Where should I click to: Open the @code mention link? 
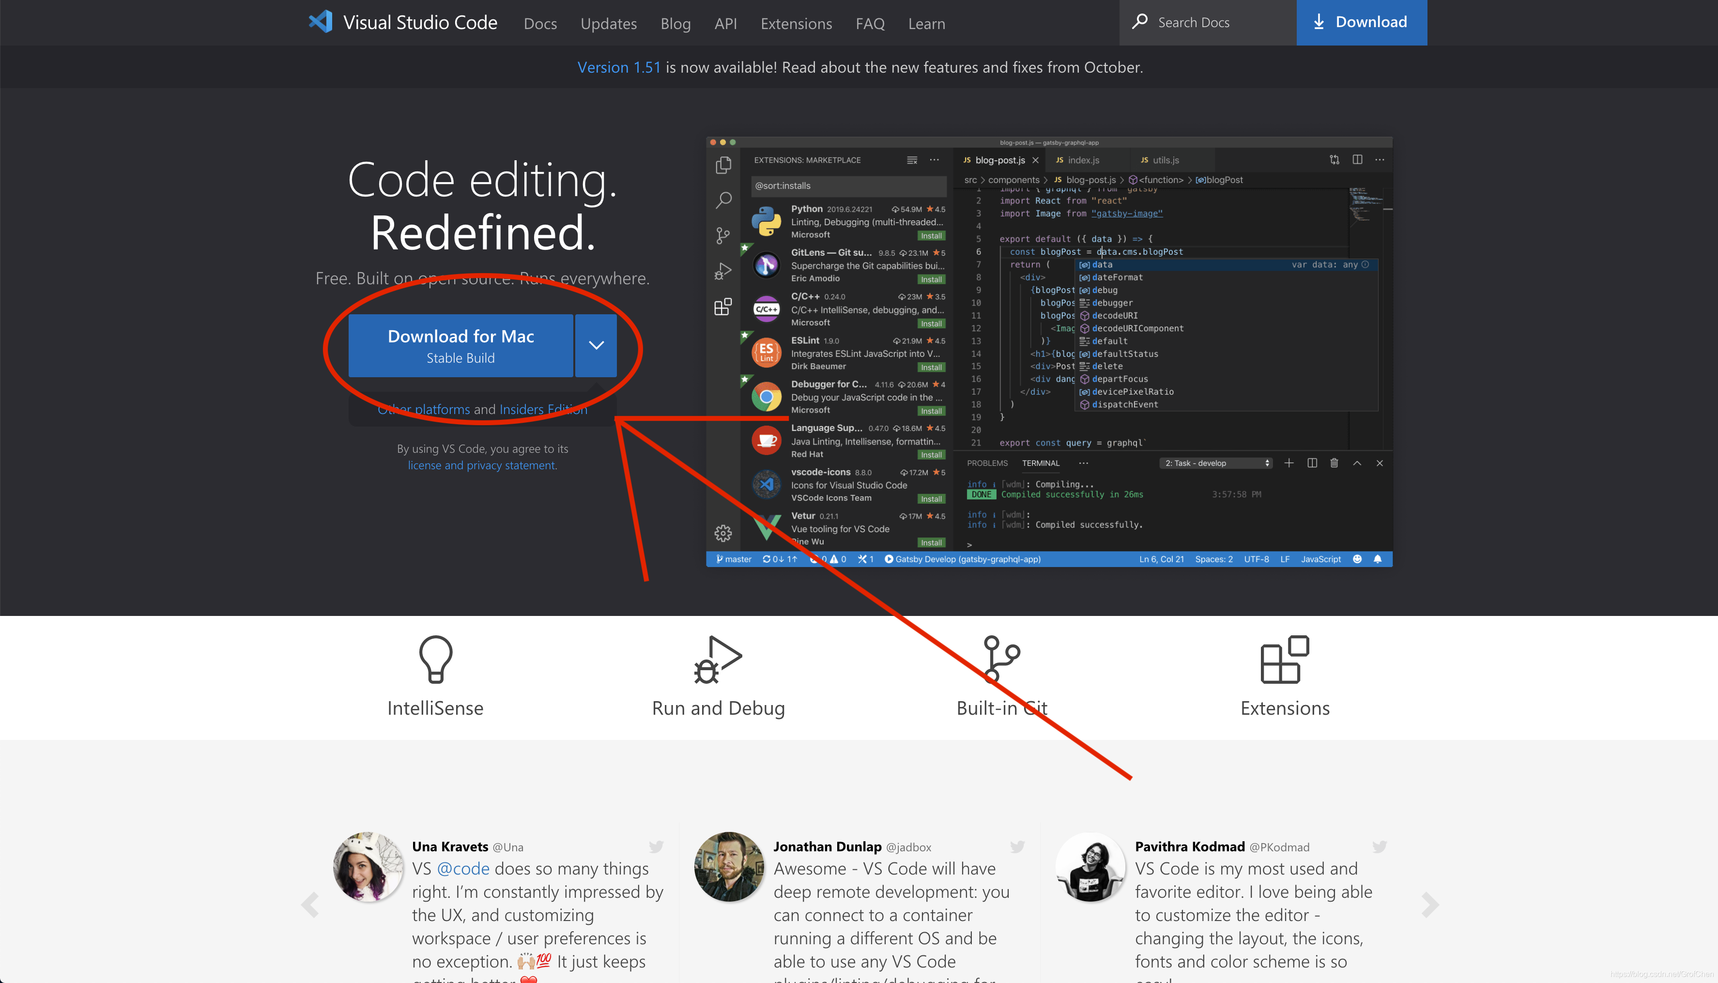462,869
